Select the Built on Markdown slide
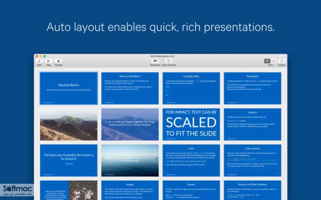The height and width of the screenshot is (200, 321). [130, 89]
